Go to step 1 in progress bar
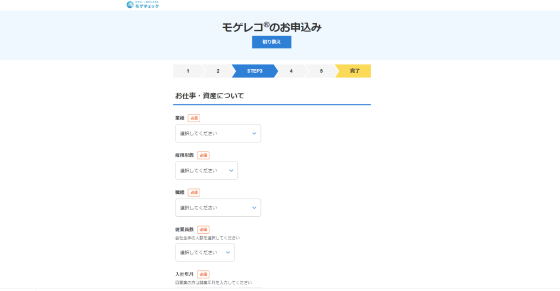 tap(188, 71)
